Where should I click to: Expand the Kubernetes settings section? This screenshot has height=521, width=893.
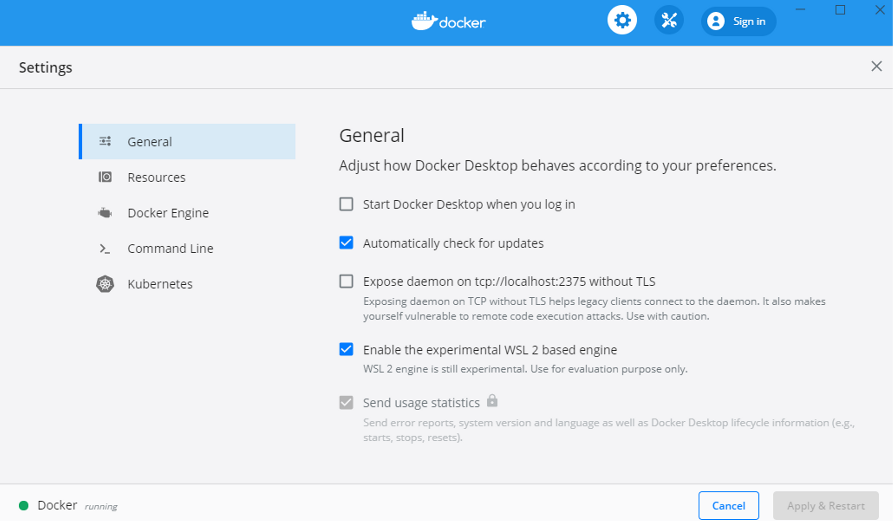(x=160, y=284)
